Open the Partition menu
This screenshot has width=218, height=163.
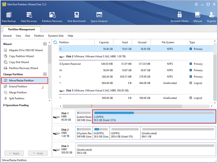[39, 36]
